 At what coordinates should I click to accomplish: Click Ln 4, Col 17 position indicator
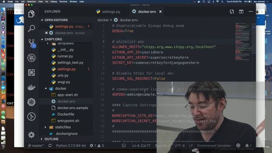tap(141, 145)
